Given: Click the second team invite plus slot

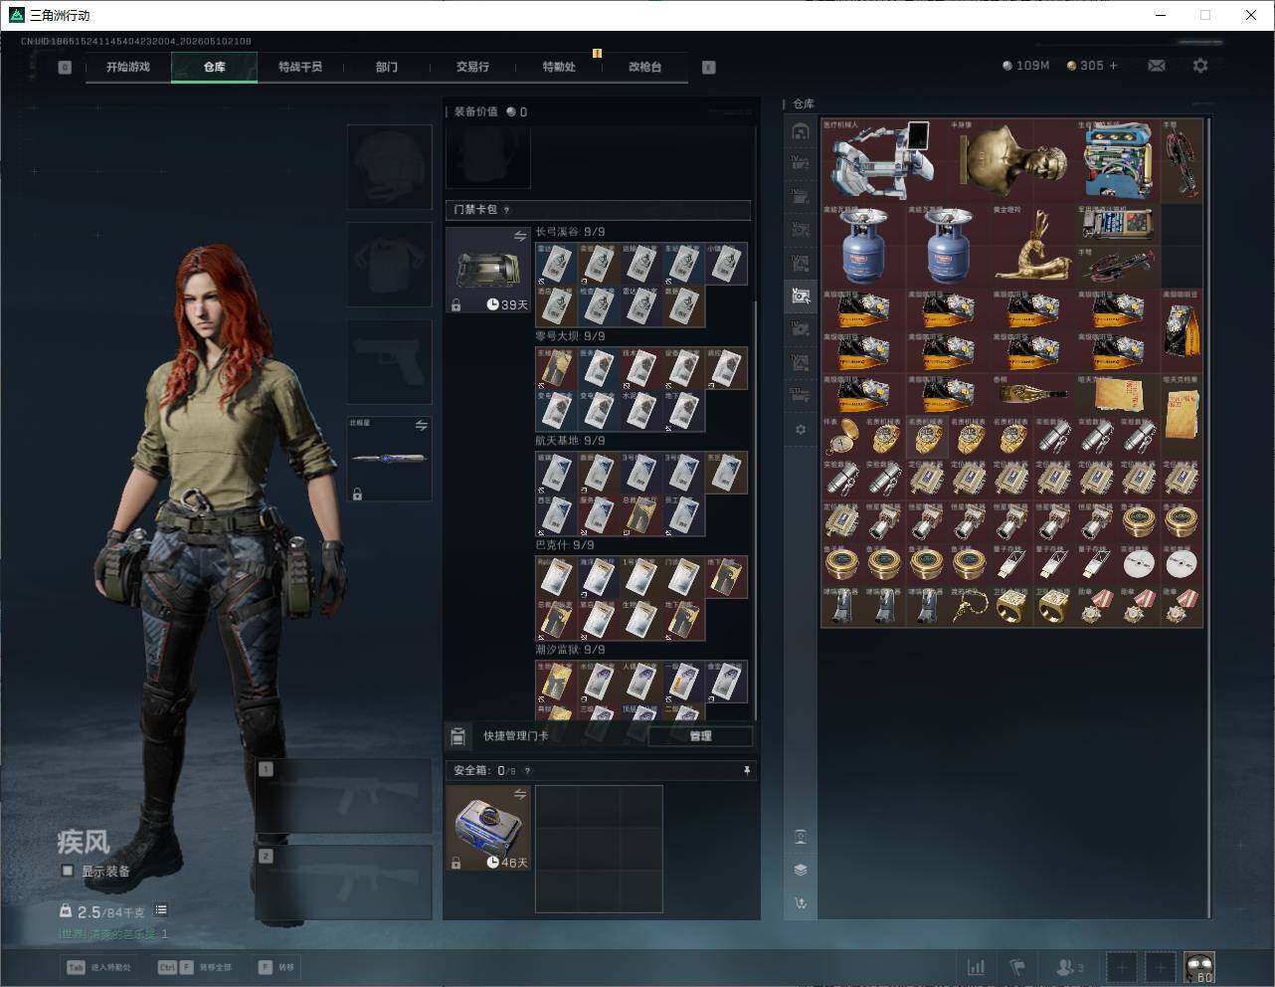Looking at the screenshot, I should click(1161, 967).
